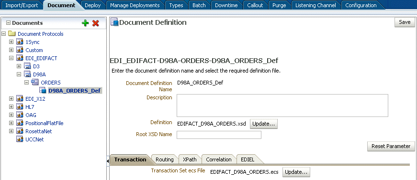
Task: Click into the Root XSD Name field
Action: click(219, 135)
